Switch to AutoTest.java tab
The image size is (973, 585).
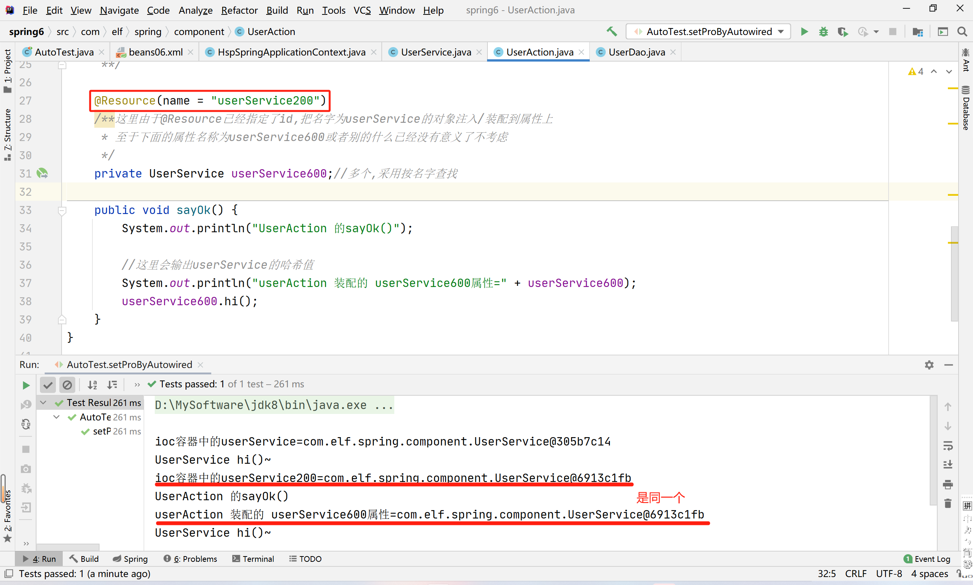(x=64, y=52)
